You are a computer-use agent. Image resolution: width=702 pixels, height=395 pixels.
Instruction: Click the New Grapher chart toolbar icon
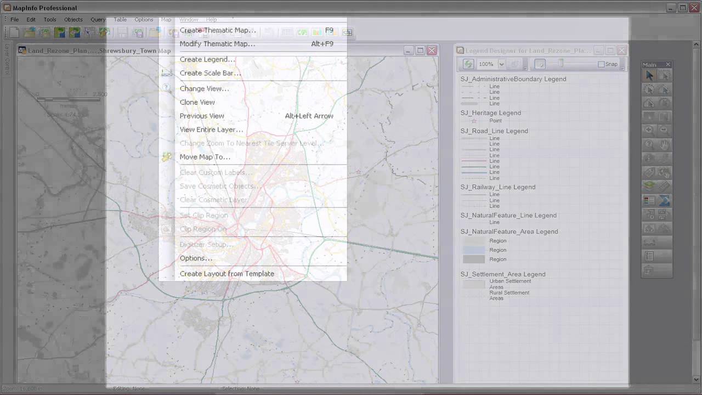[317, 33]
